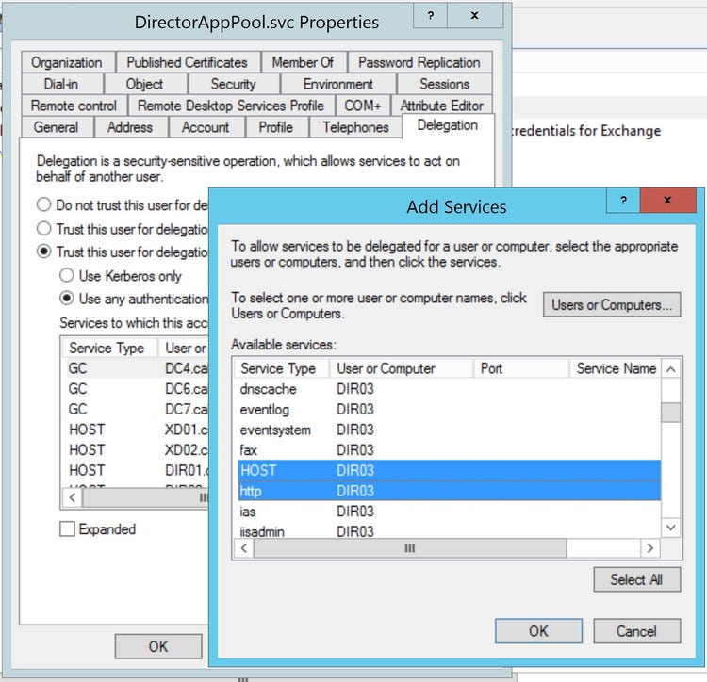Click the Port column header
This screenshot has width=707, height=682.
point(521,368)
